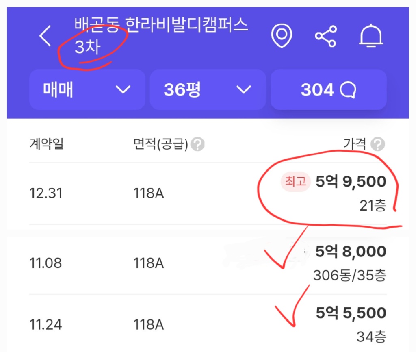Screen dimensions: 416x352
Task: Tap the 최고 highest price badge
Action: (296, 182)
